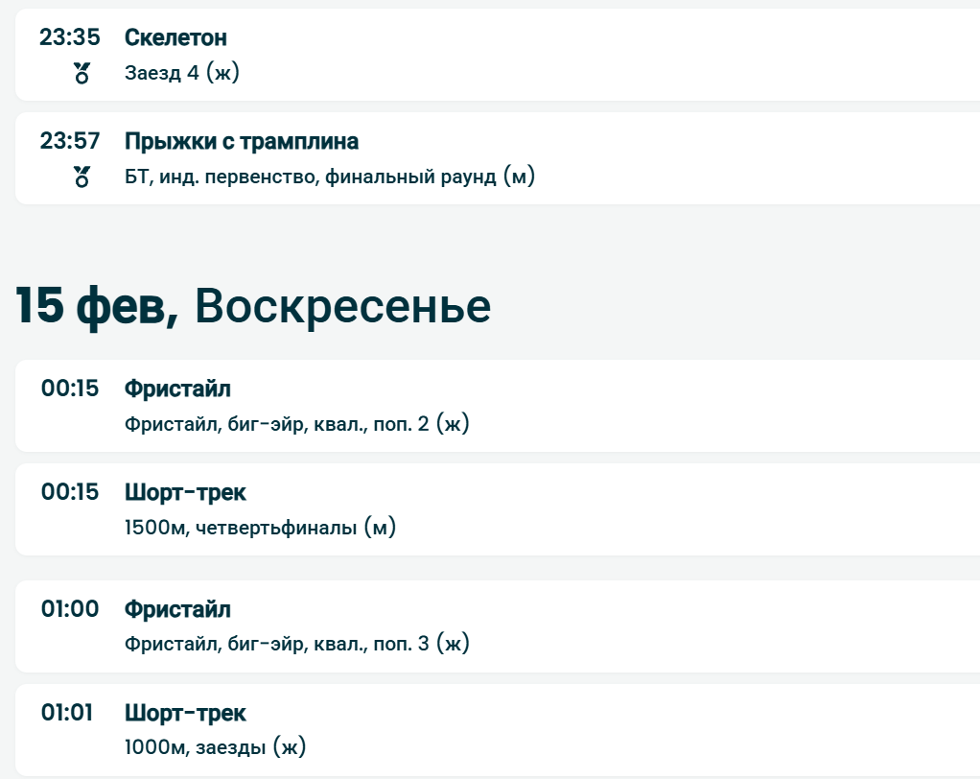Image resolution: width=980 pixels, height=779 pixels.
Task: Select the Заезд 4 (ж) description
Action: click(182, 73)
